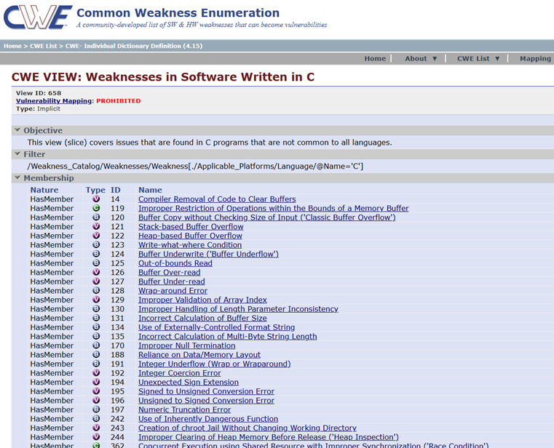The width and height of the screenshot is (554, 448).
Task: Open Integer Coercion Error link
Action: pos(180,373)
